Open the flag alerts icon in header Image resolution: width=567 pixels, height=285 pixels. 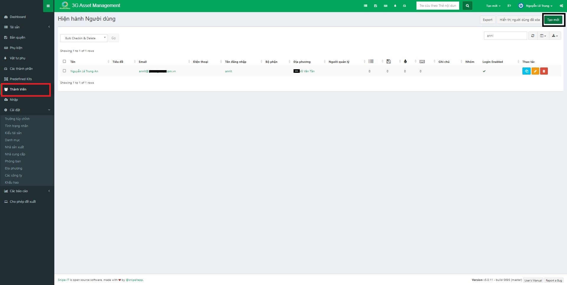click(509, 6)
